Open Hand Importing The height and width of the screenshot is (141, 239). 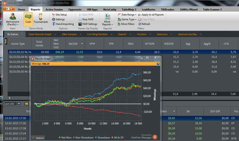tap(63, 24)
